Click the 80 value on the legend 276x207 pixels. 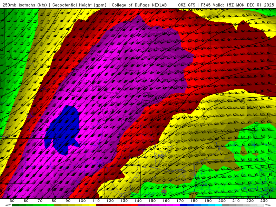pos(54,201)
